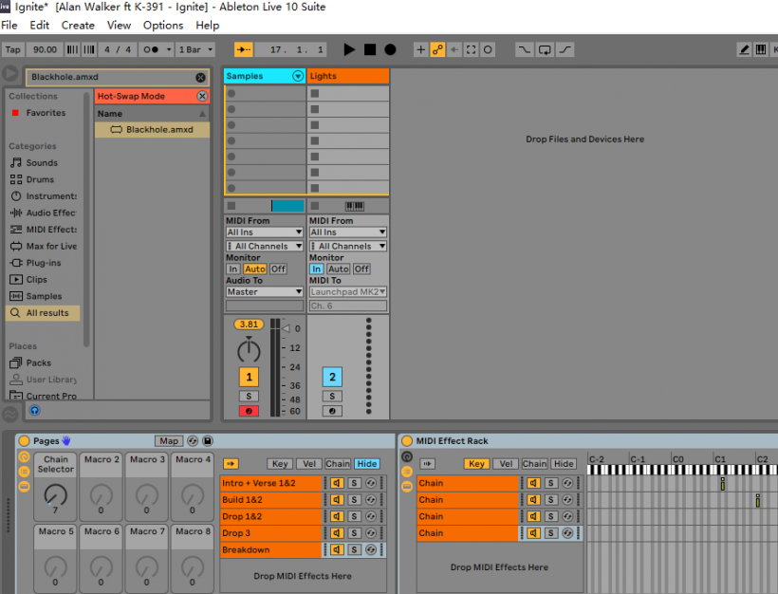Open the Max for Live category

tap(51, 246)
